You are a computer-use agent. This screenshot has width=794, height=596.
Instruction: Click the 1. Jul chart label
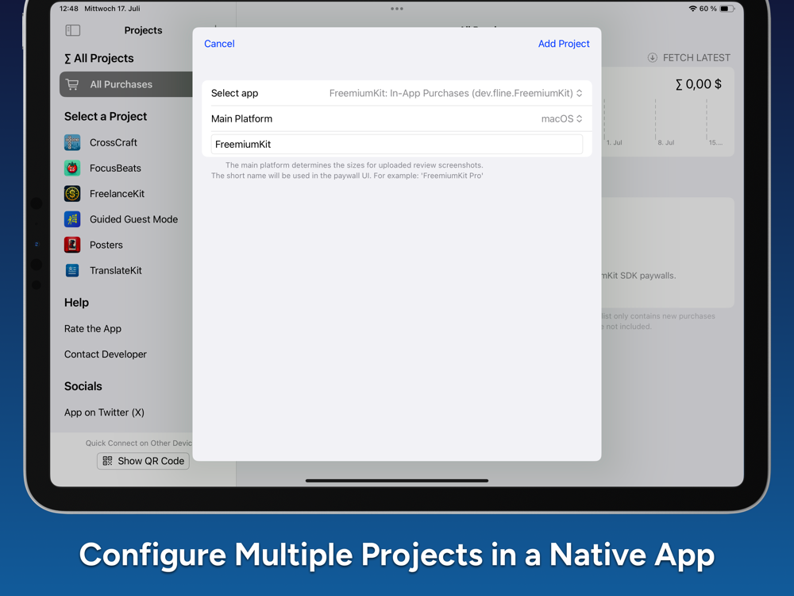(615, 143)
